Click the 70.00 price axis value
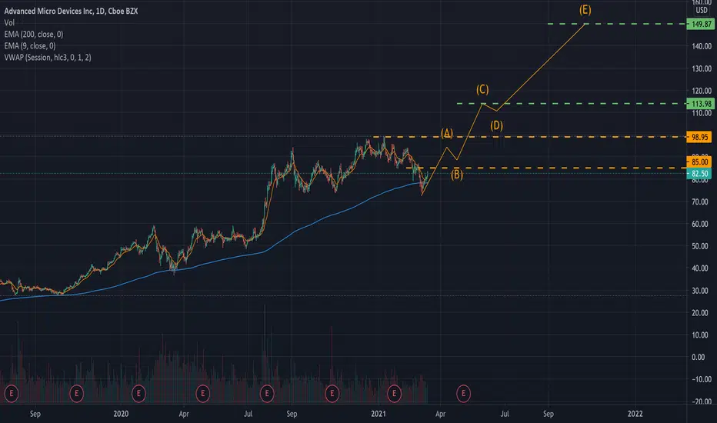 tap(700, 202)
